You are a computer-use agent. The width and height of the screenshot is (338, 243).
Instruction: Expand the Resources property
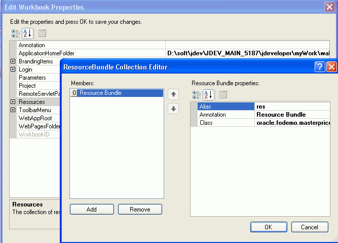[x=13, y=101]
